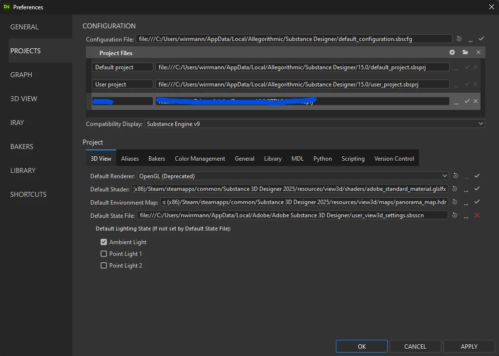Close the Preferences window
Screen dimensions: 499x356
pos(491,7)
